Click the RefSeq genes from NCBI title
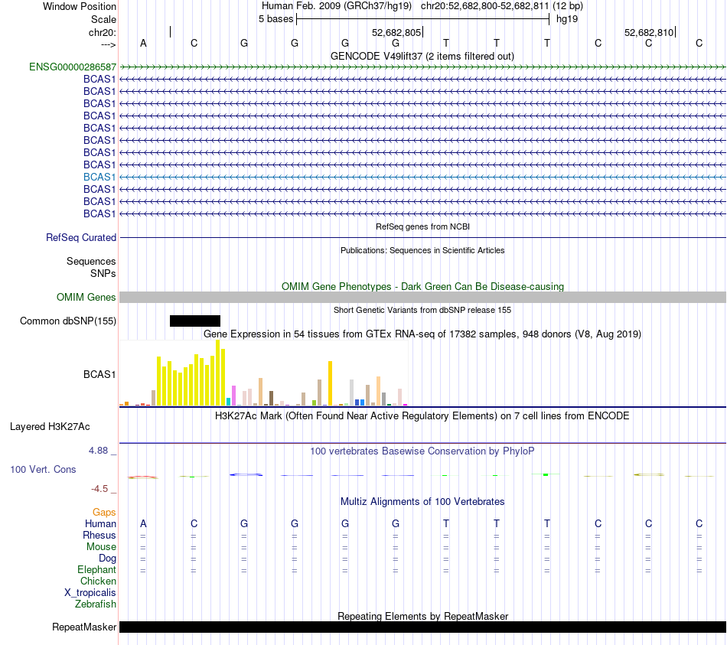 (422, 226)
